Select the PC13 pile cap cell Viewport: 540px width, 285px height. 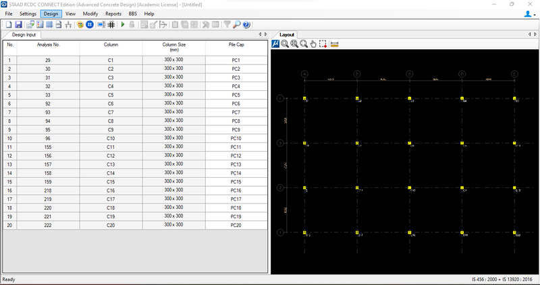pos(236,164)
